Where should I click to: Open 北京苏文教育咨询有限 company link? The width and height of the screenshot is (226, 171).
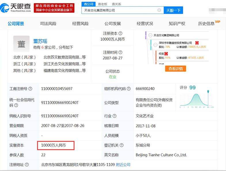[x=65, y=57]
